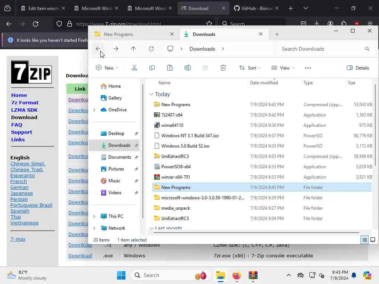
Task: Click the This PC monitor icon in address bar
Action: (170, 49)
